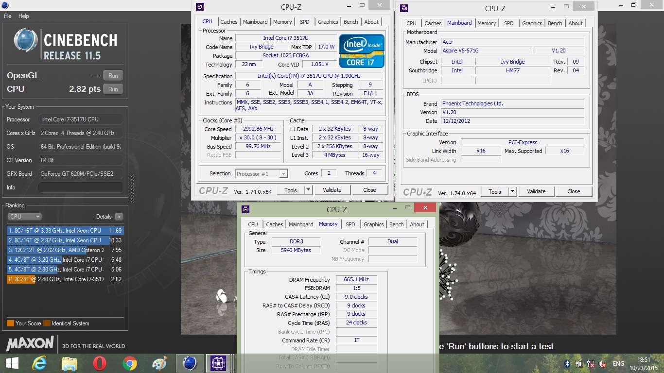This screenshot has height=373, width=664.
Task: Open Memory tab in CPU window
Action: pyautogui.click(x=282, y=22)
